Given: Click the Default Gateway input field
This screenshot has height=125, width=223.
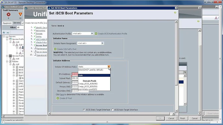Looking at the screenshot, I should (75, 82).
